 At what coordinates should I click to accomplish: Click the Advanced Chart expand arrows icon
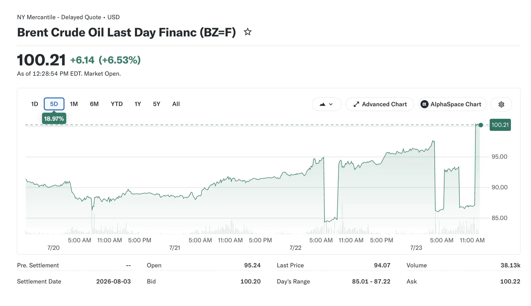pos(356,104)
